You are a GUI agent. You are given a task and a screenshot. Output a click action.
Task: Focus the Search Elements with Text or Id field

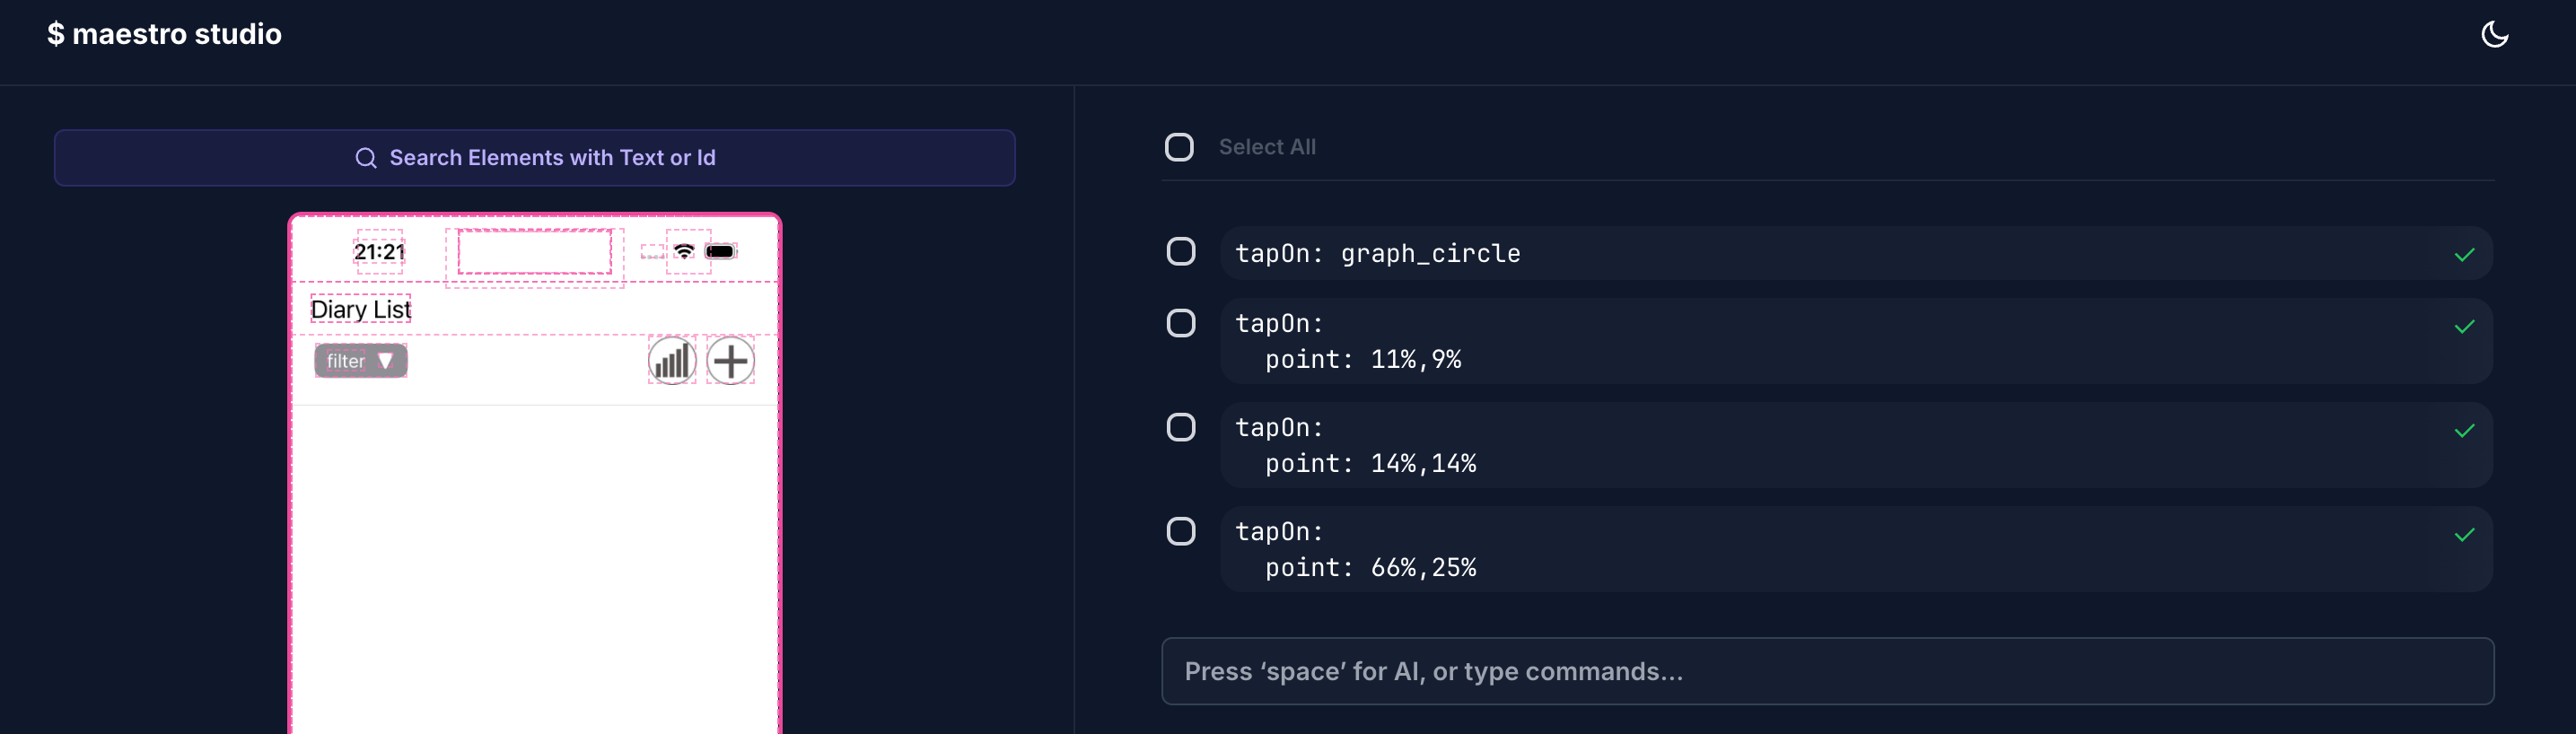click(x=535, y=158)
